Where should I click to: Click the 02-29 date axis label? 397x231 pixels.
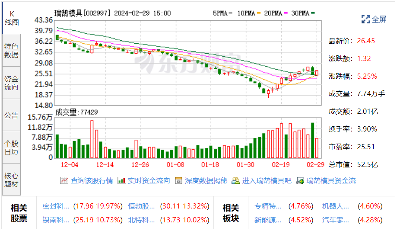(315, 165)
